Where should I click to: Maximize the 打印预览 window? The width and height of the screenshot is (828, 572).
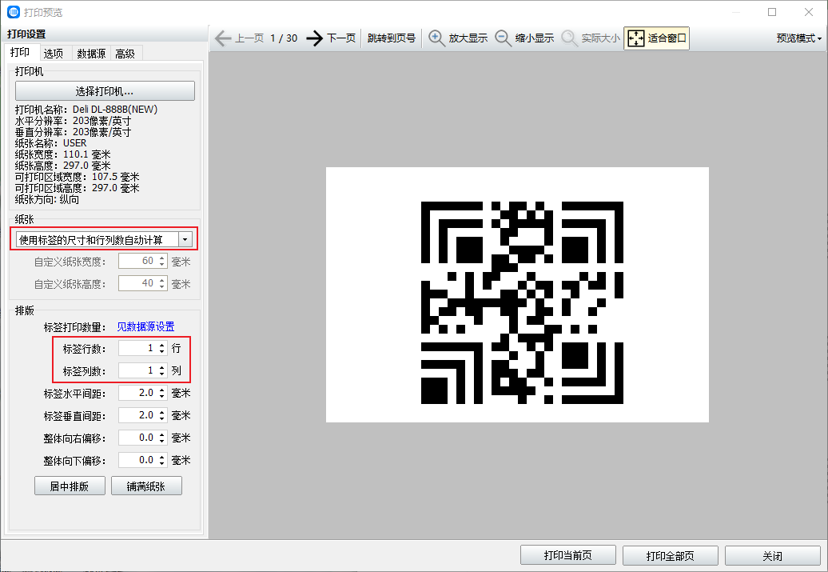772,12
